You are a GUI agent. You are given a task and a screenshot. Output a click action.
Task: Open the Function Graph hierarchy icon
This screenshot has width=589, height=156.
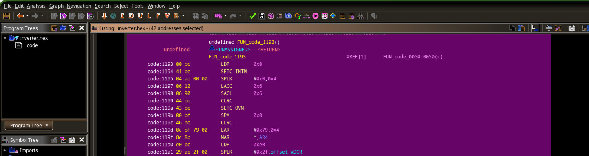[x=307, y=16]
